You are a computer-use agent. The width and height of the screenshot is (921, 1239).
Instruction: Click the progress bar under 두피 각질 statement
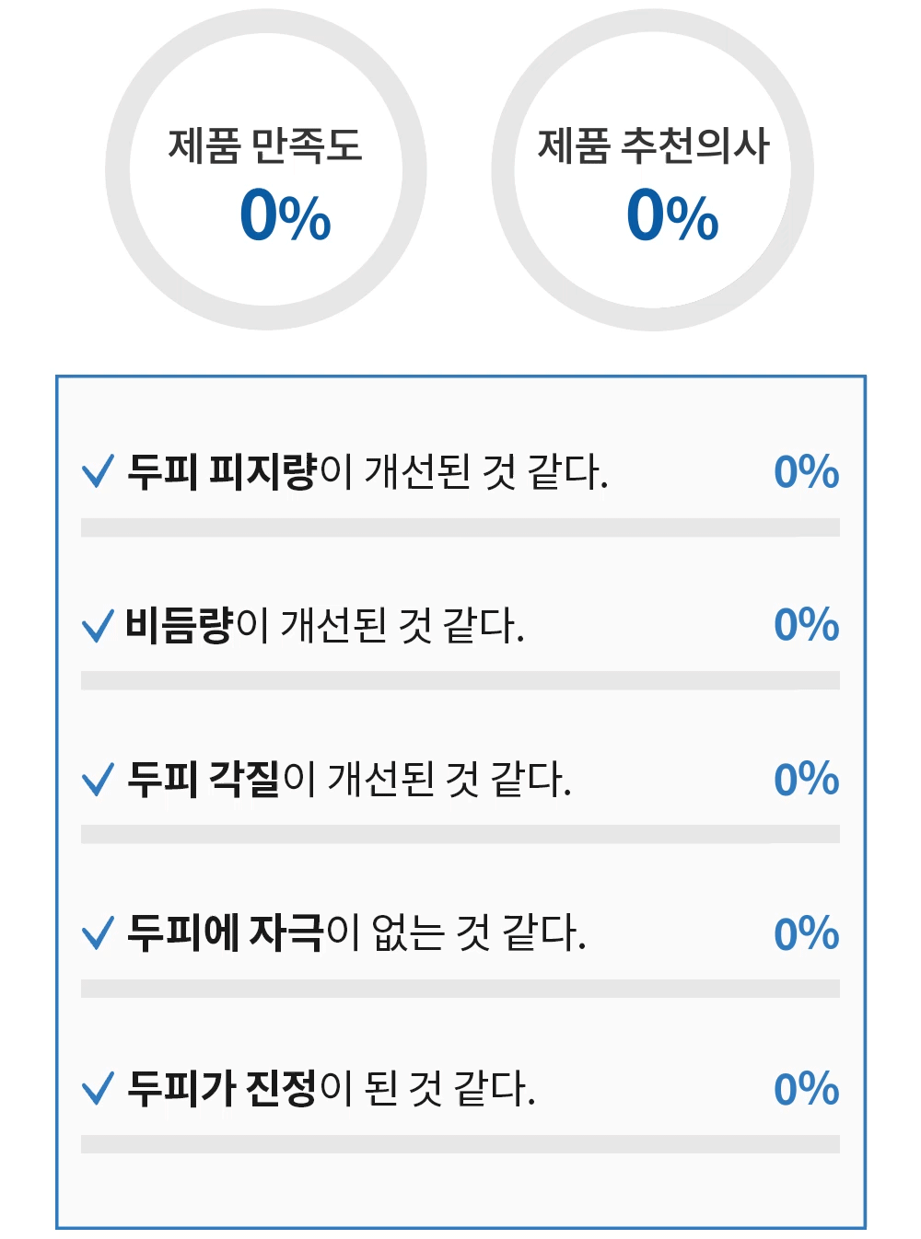point(460,835)
